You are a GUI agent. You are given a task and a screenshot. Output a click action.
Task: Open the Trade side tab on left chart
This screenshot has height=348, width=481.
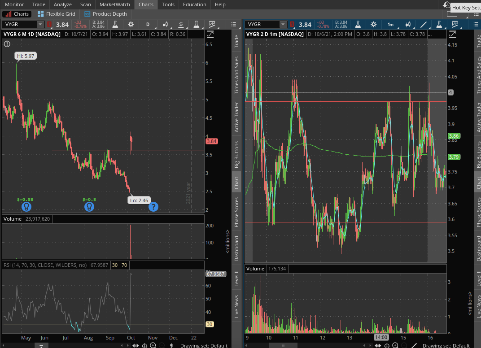[x=236, y=41]
